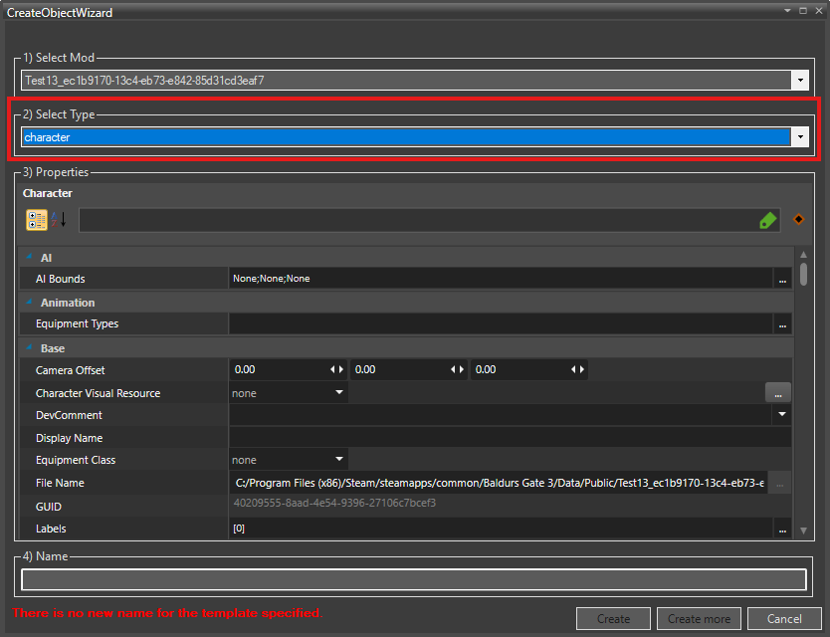
Task: Click the Create more button
Action: [x=700, y=618]
